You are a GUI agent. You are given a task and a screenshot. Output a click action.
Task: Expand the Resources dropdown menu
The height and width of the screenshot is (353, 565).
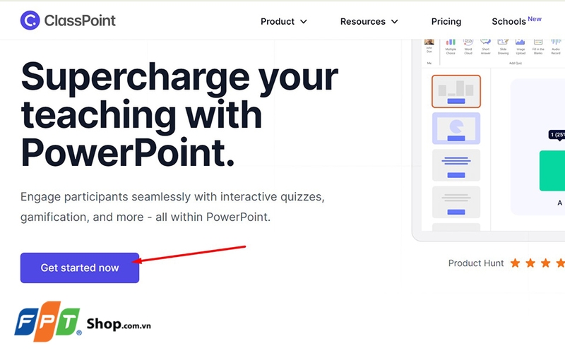point(369,21)
